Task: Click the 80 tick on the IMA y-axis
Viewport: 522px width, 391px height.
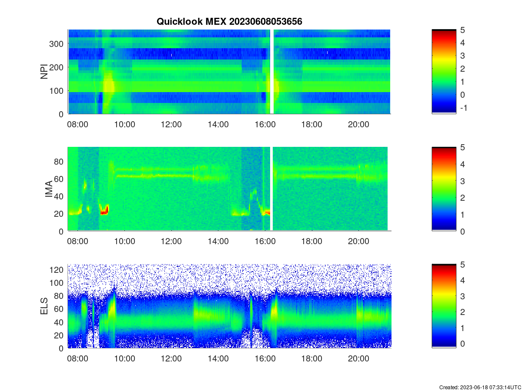Action: [x=59, y=161]
